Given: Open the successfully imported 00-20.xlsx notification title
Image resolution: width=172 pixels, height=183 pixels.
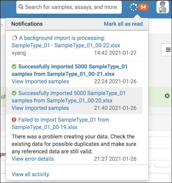Looking at the screenshot, I should (68, 97).
